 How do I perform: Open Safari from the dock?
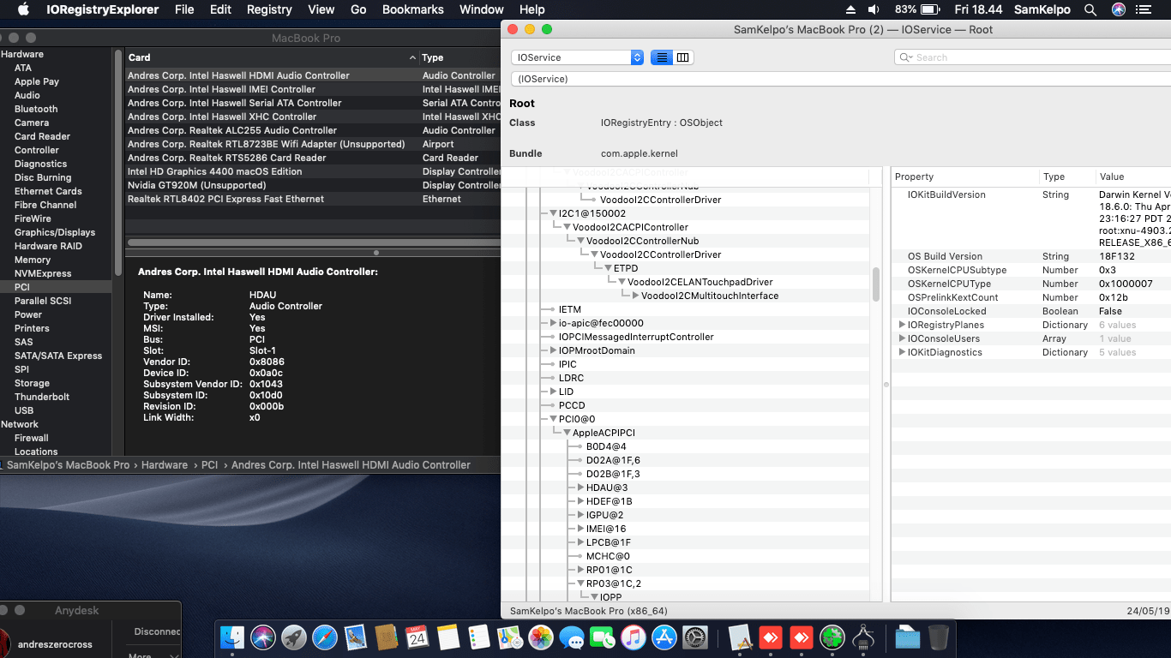pos(325,637)
